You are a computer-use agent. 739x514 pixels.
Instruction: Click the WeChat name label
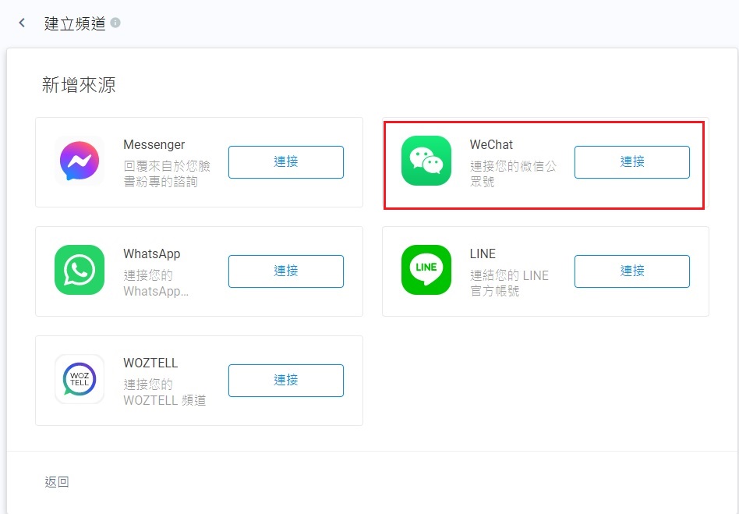pos(491,145)
